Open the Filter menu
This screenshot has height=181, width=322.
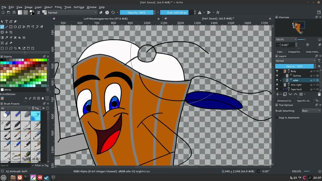tap(58, 7)
